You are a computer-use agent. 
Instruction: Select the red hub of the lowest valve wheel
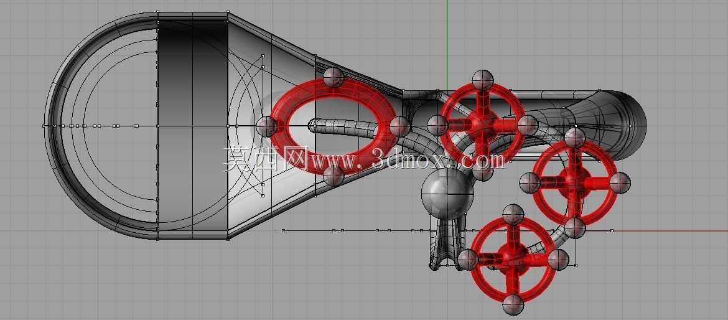click(513, 259)
